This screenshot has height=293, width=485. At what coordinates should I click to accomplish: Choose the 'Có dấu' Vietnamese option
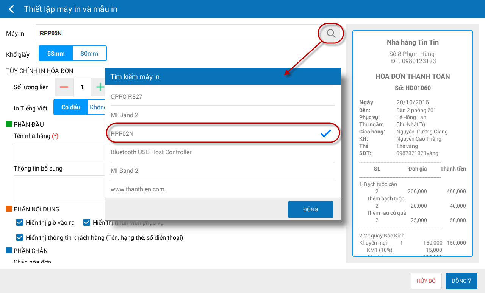[71, 107]
